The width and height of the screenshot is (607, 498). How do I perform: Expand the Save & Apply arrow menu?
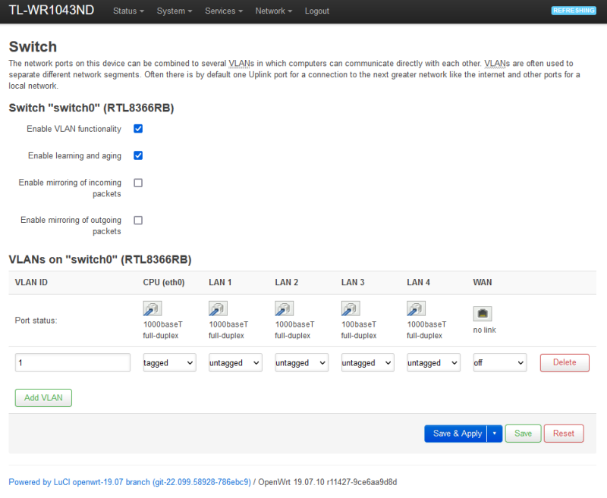[x=495, y=434]
